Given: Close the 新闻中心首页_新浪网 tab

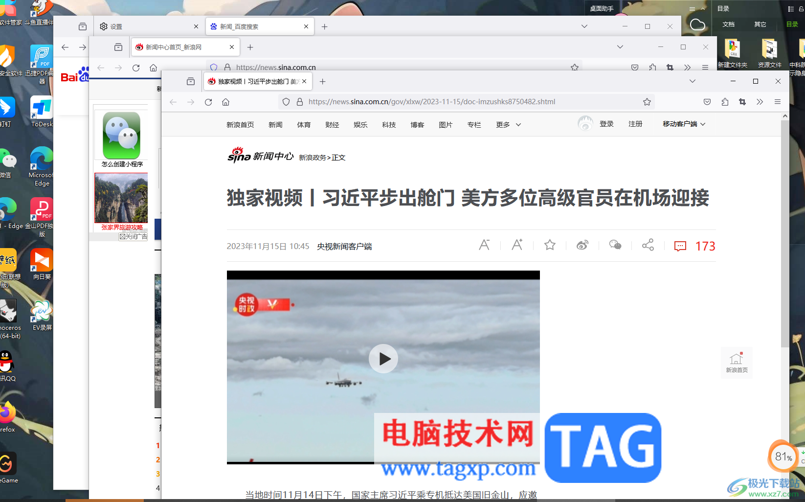Looking at the screenshot, I should (232, 47).
